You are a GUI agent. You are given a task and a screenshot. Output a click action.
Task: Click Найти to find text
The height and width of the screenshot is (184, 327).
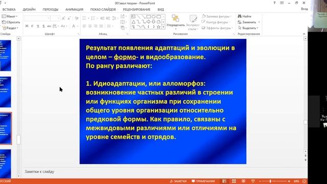245,16
